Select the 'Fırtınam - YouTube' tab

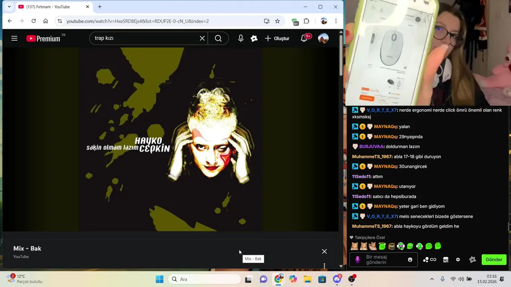point(54,7)
